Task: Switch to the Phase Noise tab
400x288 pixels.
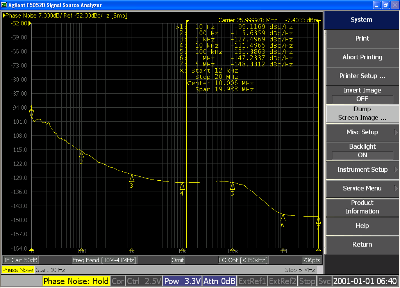Action: pos(18,270)
